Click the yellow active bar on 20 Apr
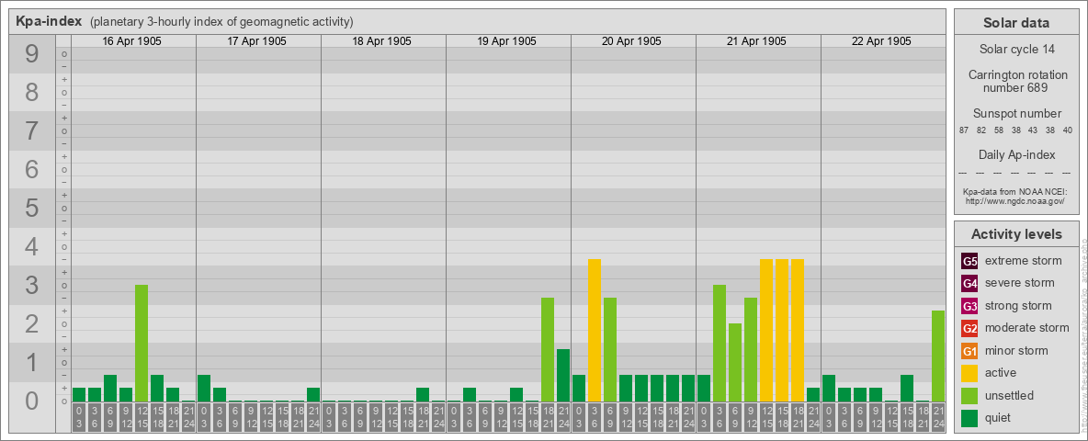This screenshot has width=1088, height=441. click(595, 330)
